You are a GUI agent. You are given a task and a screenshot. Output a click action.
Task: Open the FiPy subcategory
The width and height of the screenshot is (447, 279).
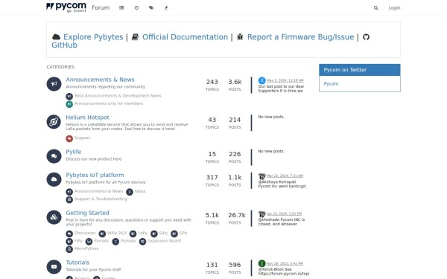coord(78,241)
